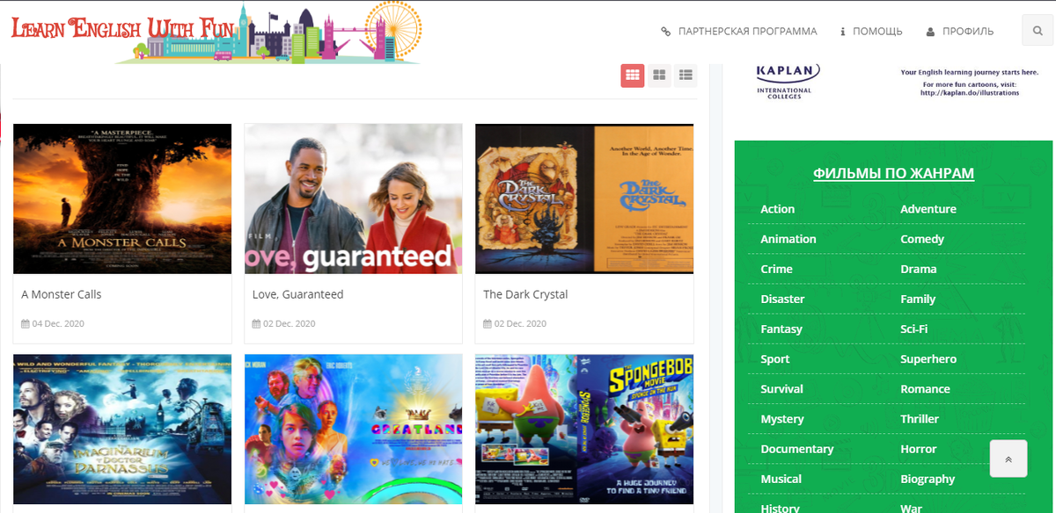Select the Comedy genre

922,239
